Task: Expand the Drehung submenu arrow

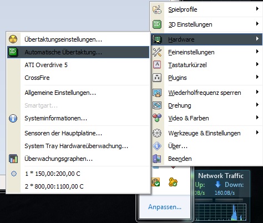Action: pos(257,105)
